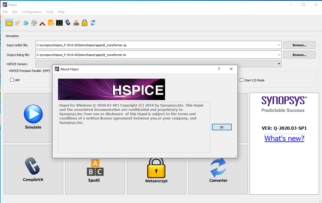Image resolution: width=322 pixels, height=203 pixels.
Task: Toggle the Start C/S Mode checkbox
Action: click(x=242, y=80)
